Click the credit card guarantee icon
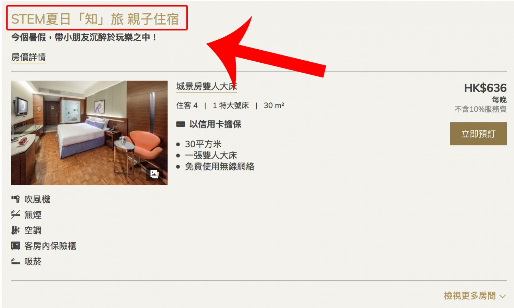514x308 pixels. [181, 124]
